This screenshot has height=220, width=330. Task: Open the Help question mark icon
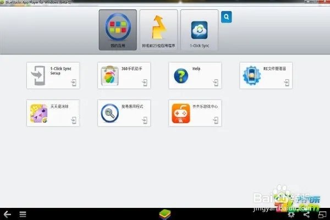pyautogui.click(x=181, y=76)
